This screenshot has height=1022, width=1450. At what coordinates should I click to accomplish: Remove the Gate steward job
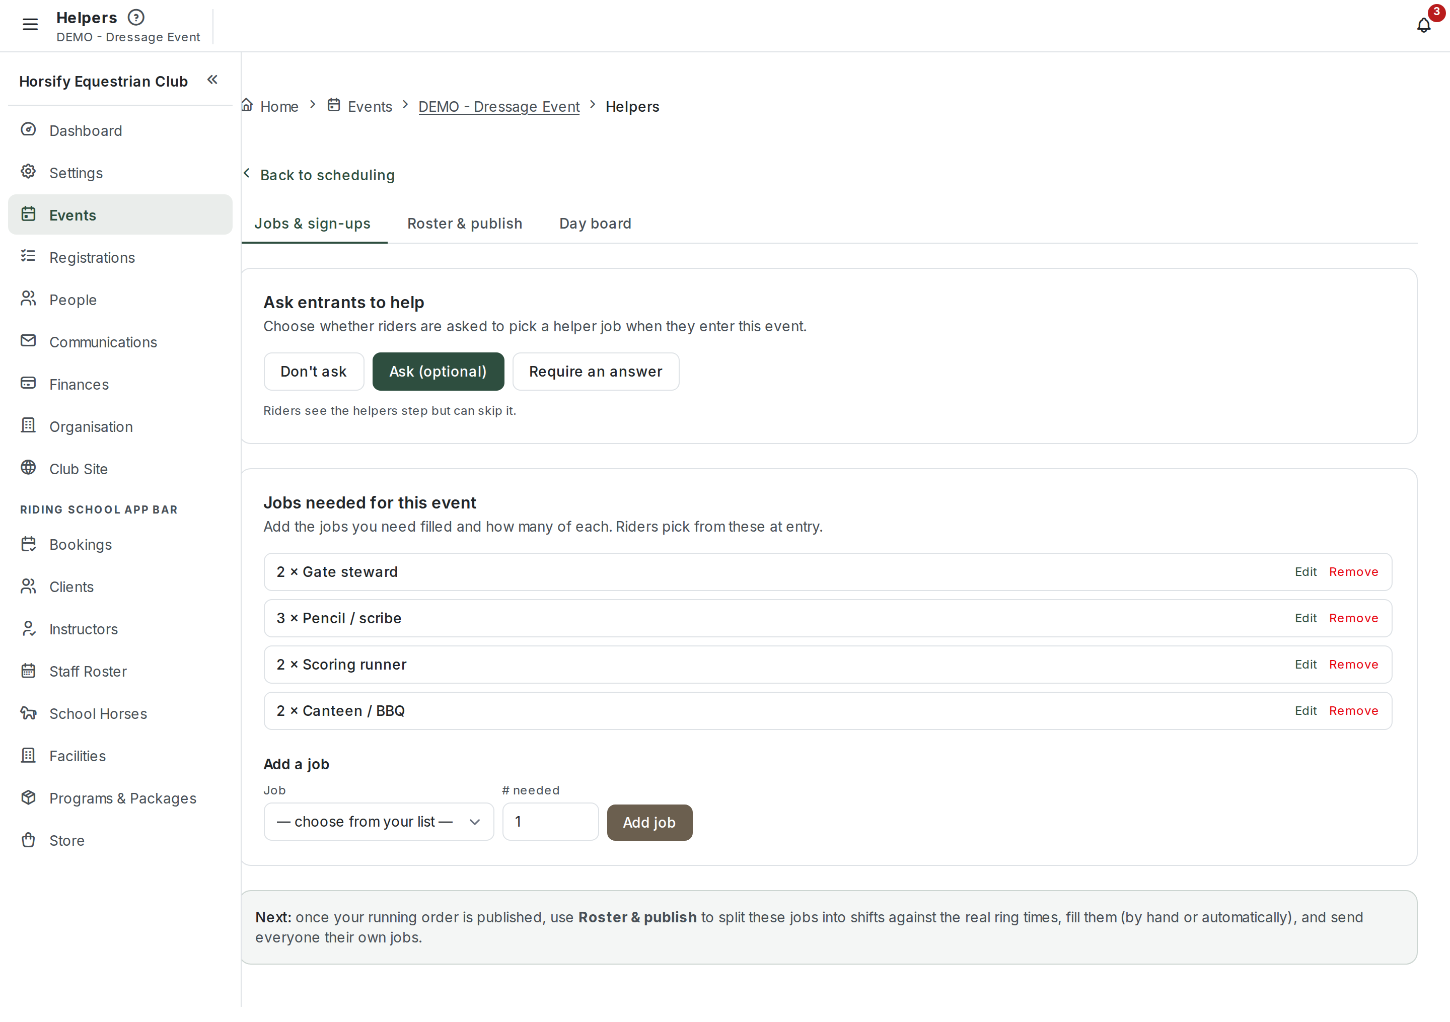[1353, 572]
